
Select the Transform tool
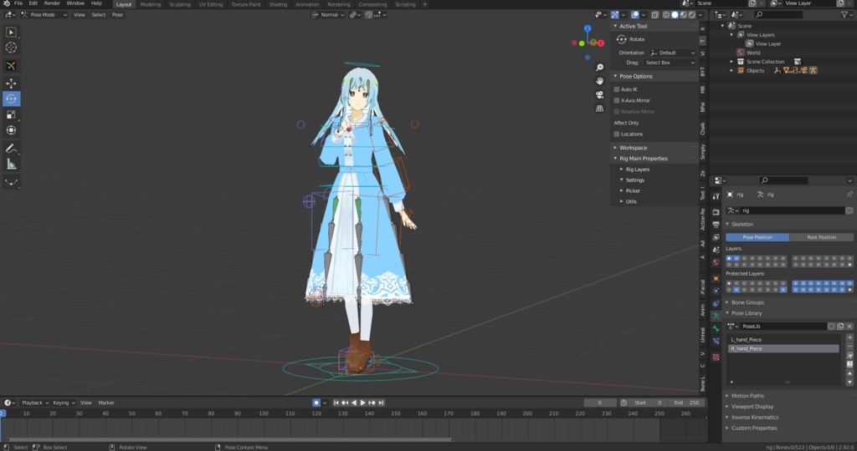[11, 130]
